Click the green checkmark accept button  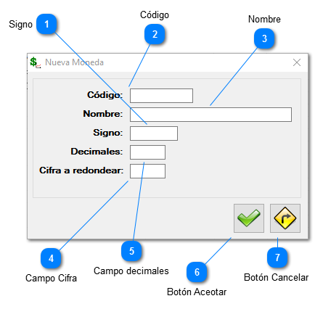[x=249, y=218]
